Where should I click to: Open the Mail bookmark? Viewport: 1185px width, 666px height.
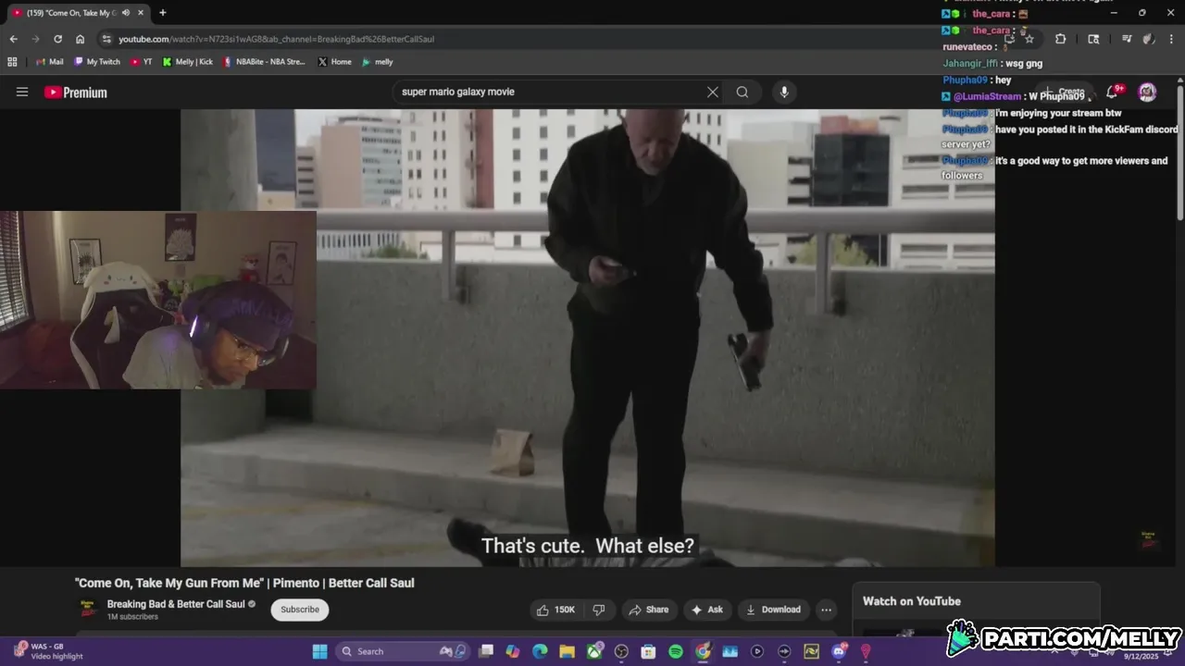coord(49,62)
